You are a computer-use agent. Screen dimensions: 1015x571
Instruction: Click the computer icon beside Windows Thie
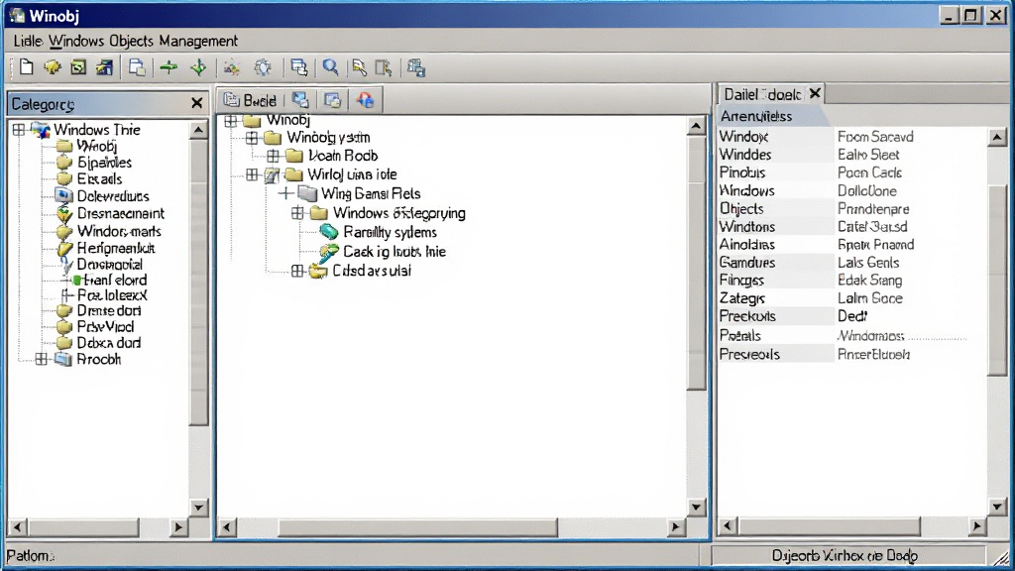pos(41,130)
